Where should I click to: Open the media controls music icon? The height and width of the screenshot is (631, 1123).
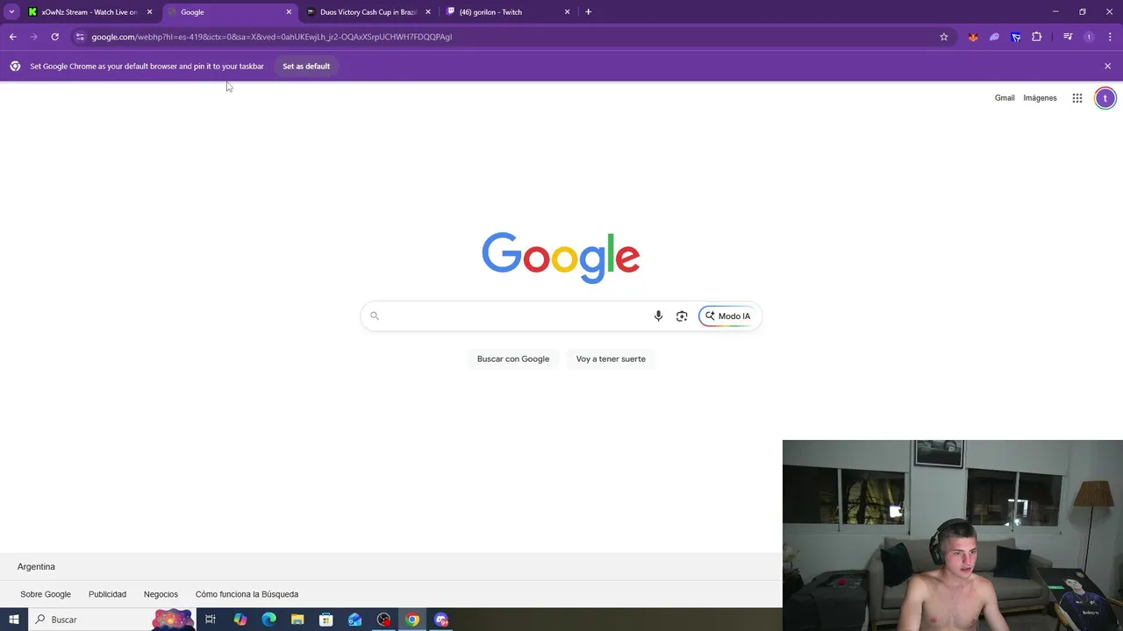[1068, 37]
